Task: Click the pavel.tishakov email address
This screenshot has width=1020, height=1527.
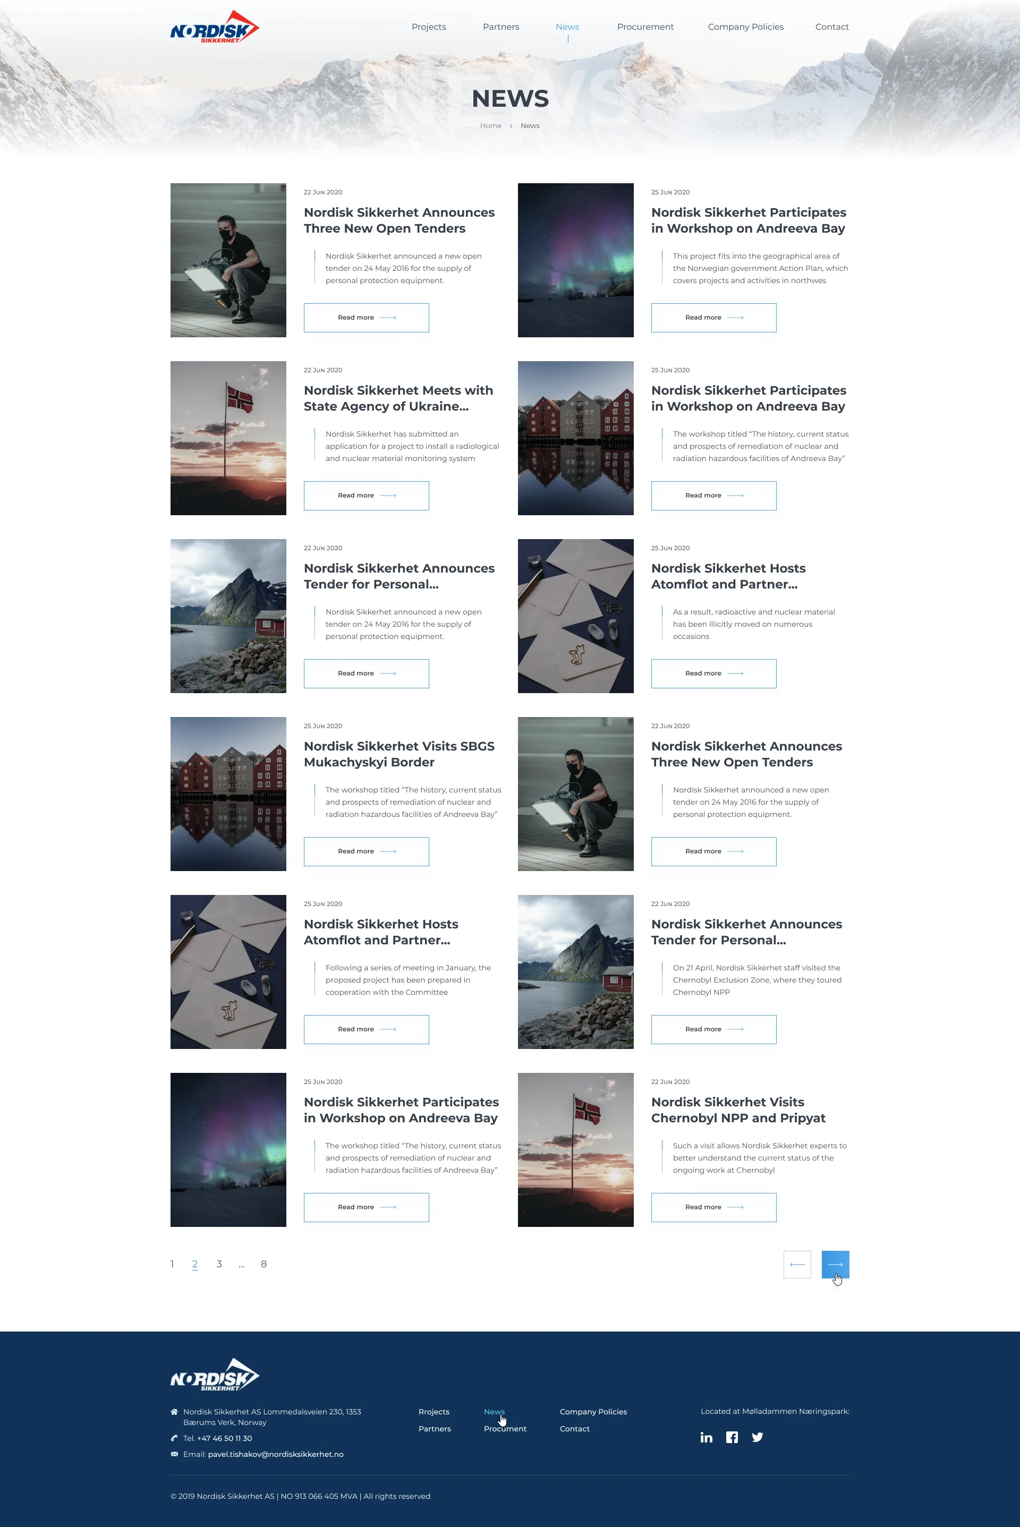Action: 275,1454
